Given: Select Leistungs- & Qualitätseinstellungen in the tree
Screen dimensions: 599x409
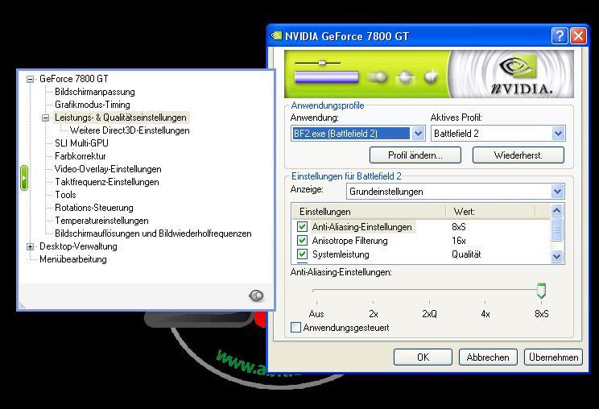Looking at the screenshot, I should pyautogui.click(x=121, y=118).
